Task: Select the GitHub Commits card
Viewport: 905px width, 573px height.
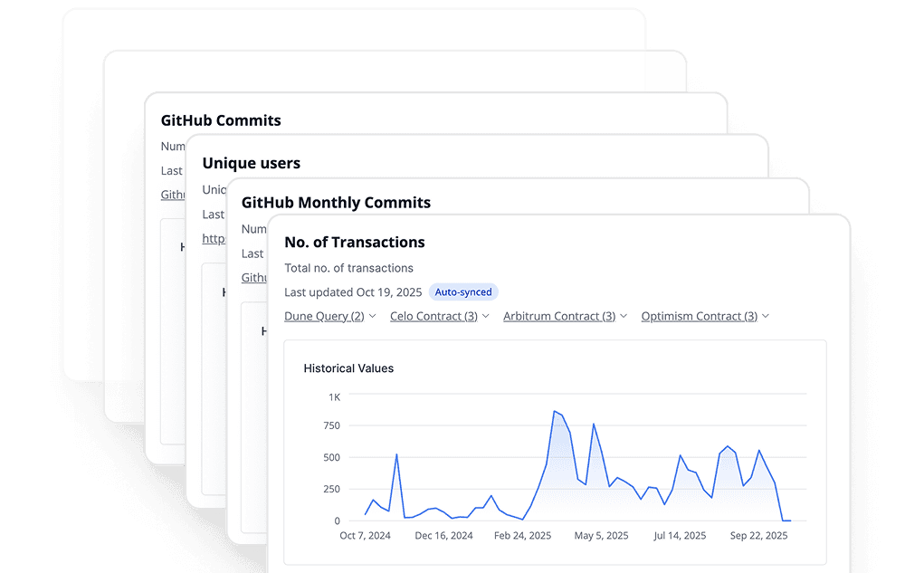Action: pyautogui.click(x=221, y=120)
